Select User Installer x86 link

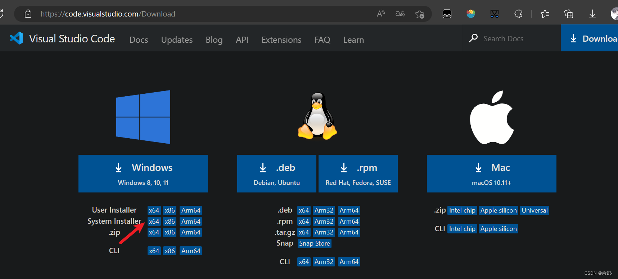click(x=170, y=210)
